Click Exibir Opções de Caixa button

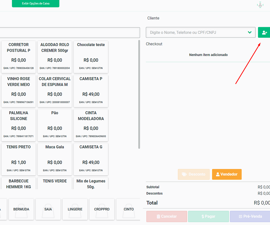36,3
